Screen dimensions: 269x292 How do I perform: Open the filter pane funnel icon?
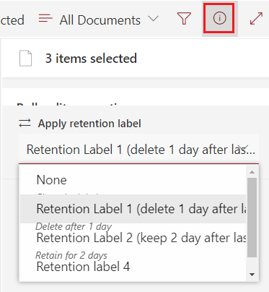click(x=184, y=18)
